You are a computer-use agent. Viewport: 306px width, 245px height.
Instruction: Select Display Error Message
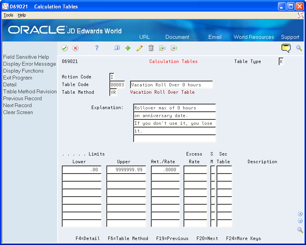click(x=30, y=64)
